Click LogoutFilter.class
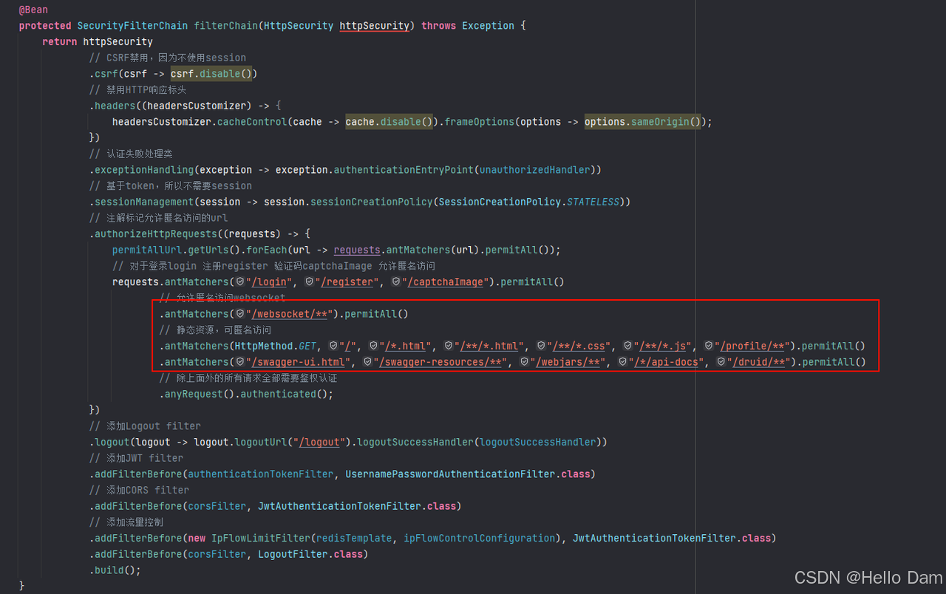 (x=310, y=554)
